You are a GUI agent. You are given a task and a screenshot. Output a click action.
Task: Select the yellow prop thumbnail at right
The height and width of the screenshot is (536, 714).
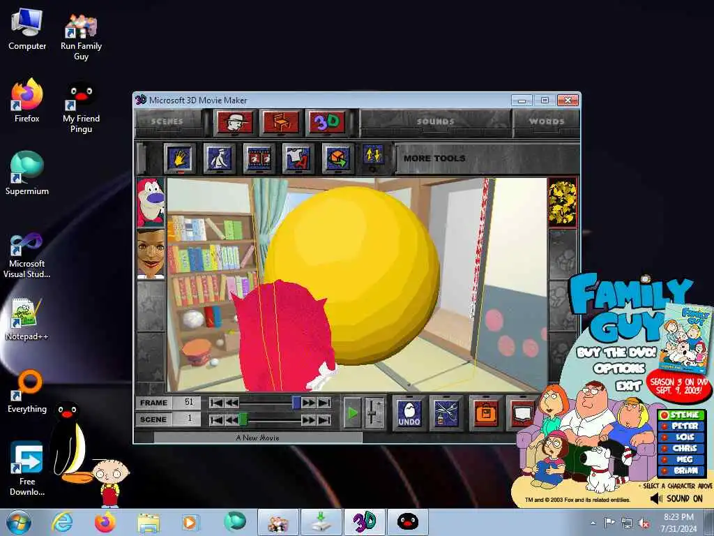pyautogui.click(x=563, y=203)
